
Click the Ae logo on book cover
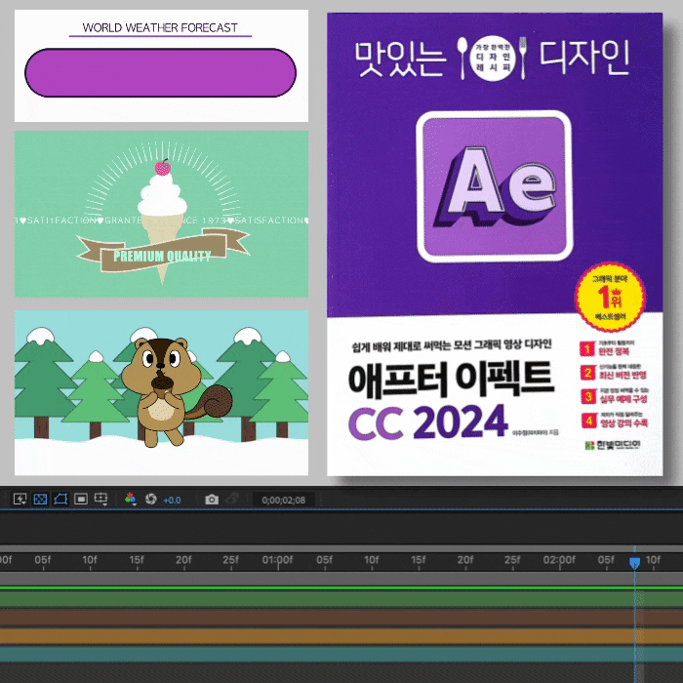495,186
